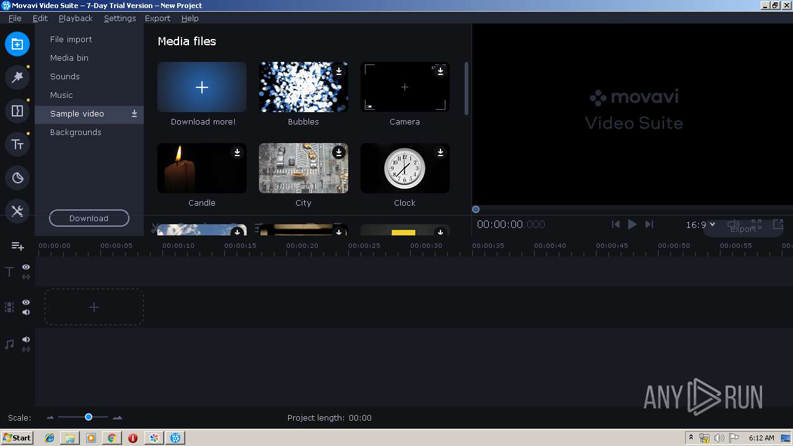Click the Download more! plus tile

click(x=202, y=87)
